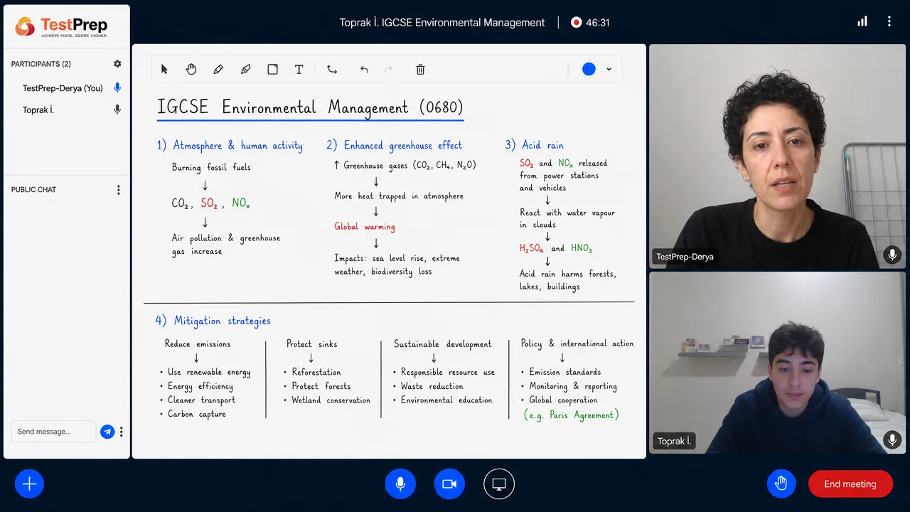The width and height of the screenshot is (910, 512).
Task: Check connection signal strength icon
Action: [x=862, y=22]
